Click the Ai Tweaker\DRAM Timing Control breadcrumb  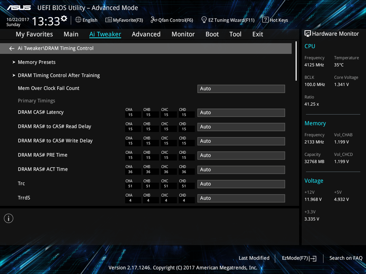(55, 48)
